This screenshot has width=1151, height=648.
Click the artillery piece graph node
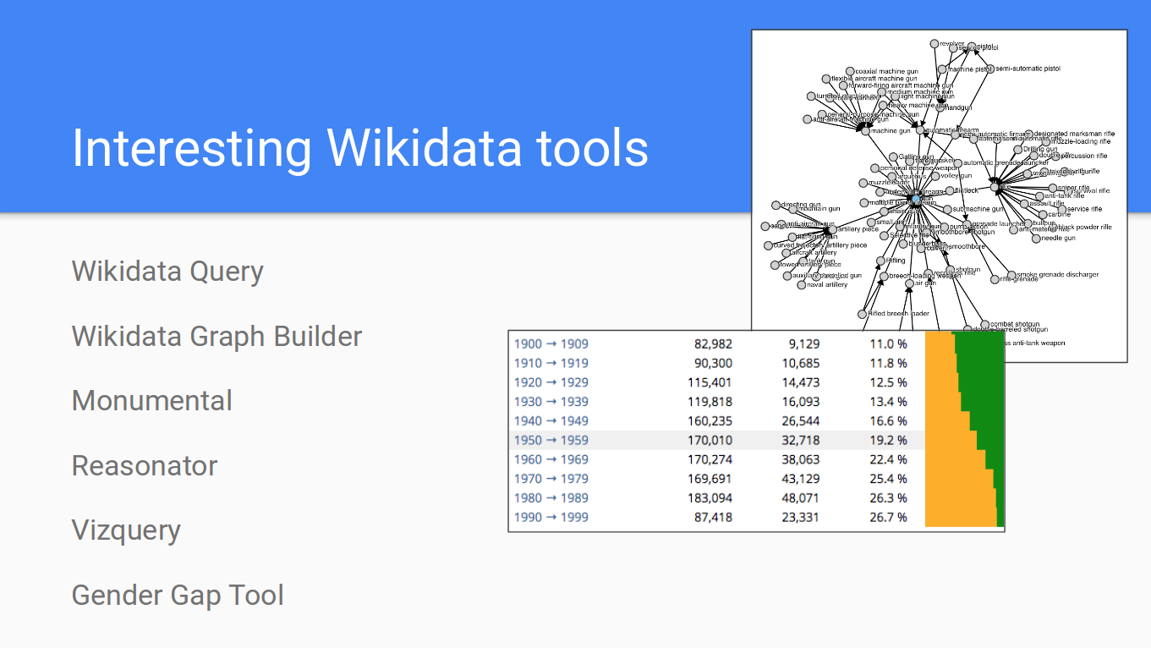tap(832, 229)
